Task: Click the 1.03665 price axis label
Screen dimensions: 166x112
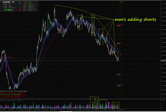Action: pos(164,86)
